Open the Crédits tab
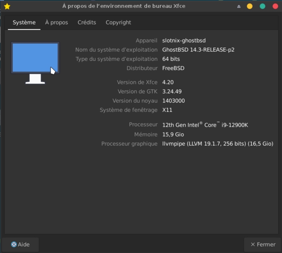This screenshot has height=253, width=282. (x=87, y=23)
